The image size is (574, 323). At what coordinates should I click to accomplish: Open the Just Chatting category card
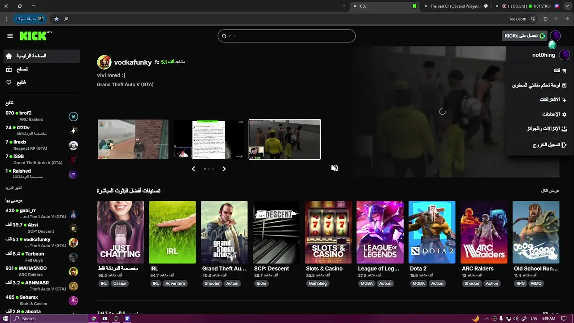[x=120, y=232]
